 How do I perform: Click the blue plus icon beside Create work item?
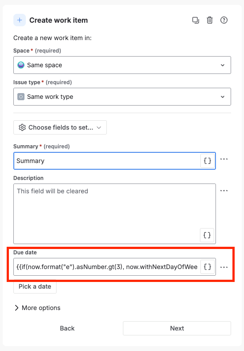click(20, 20)
